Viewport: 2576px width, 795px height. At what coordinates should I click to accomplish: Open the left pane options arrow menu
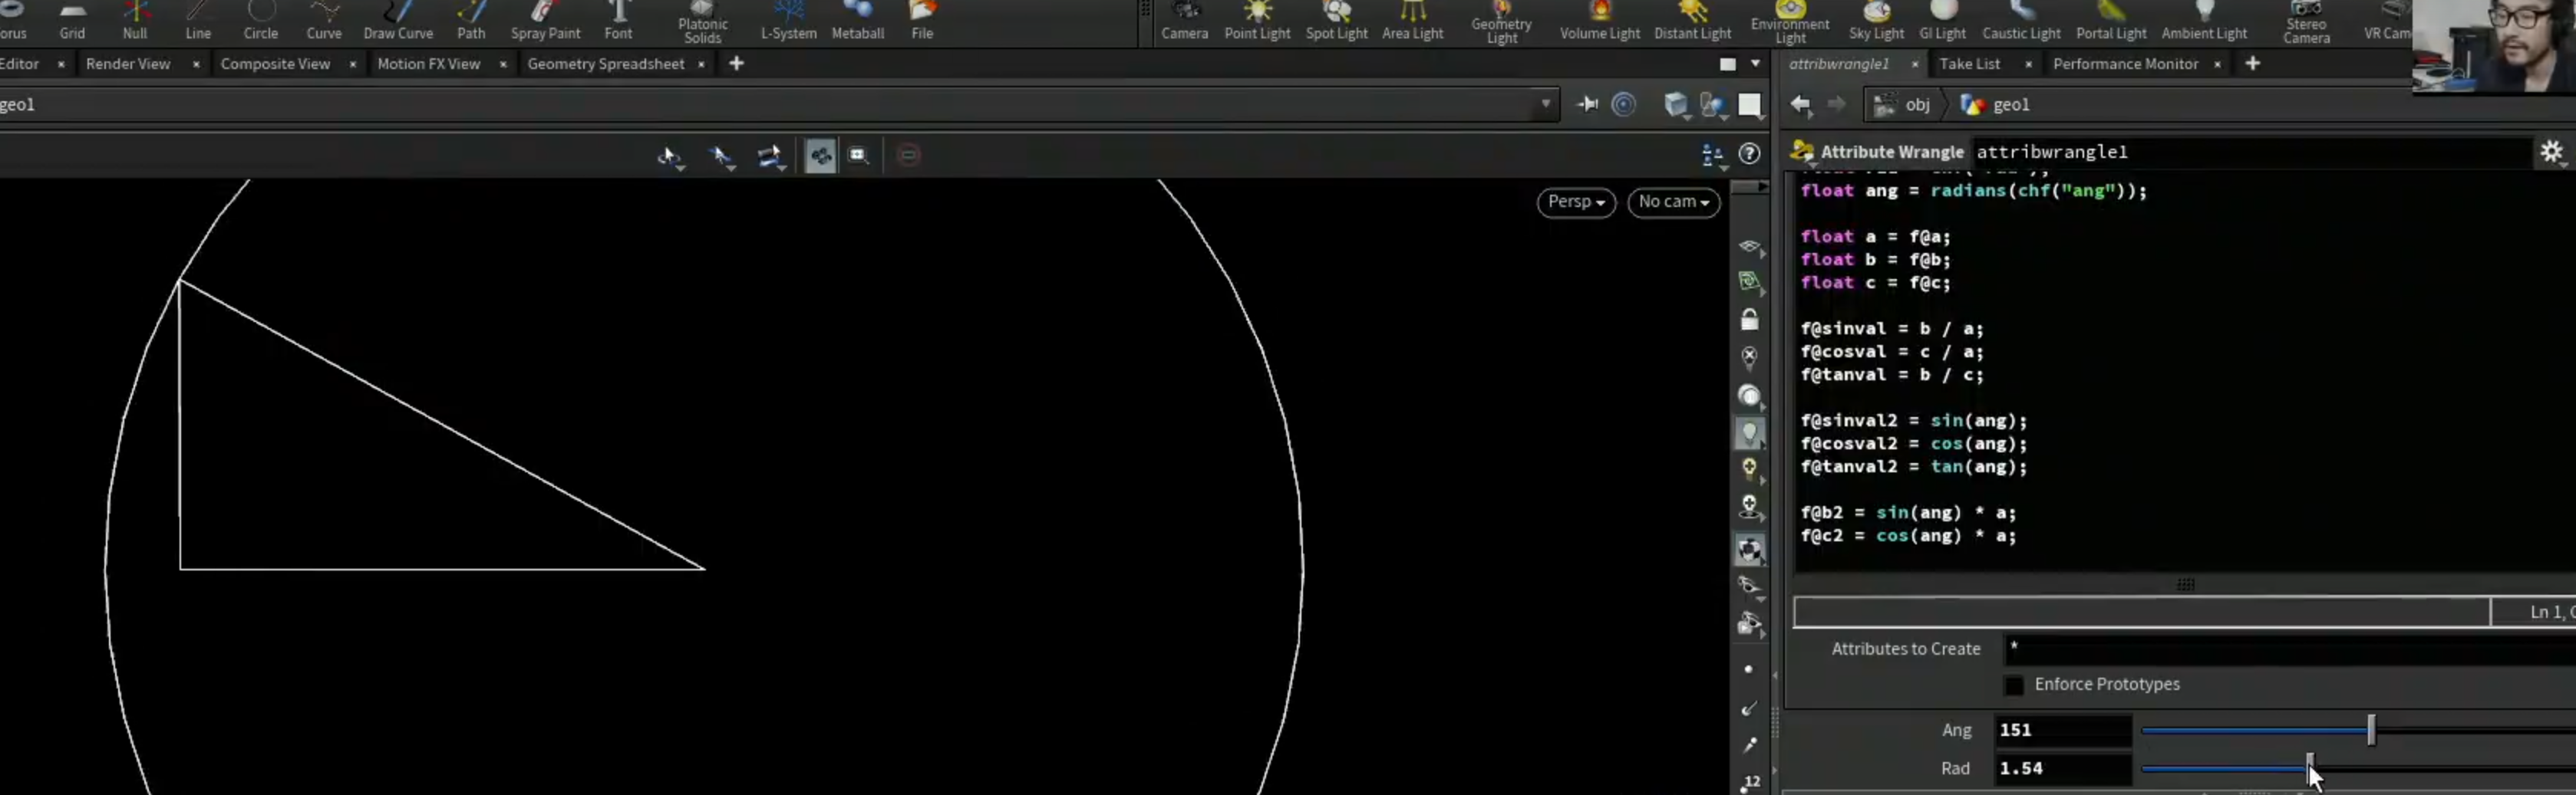(x=1755, y=64)
